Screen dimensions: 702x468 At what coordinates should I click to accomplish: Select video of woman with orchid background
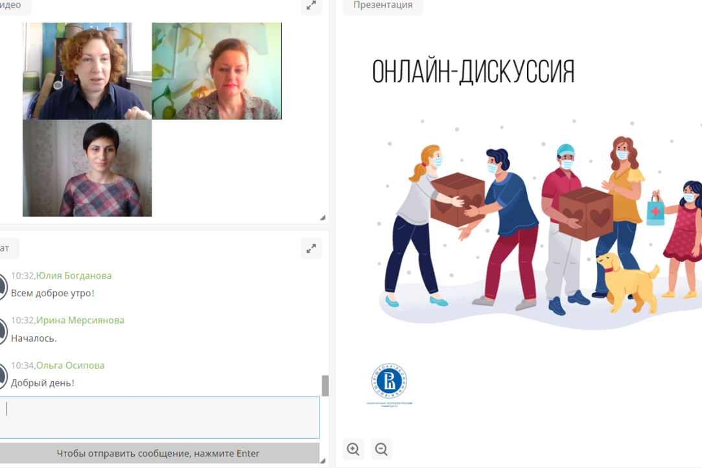[x=216, y=71]
